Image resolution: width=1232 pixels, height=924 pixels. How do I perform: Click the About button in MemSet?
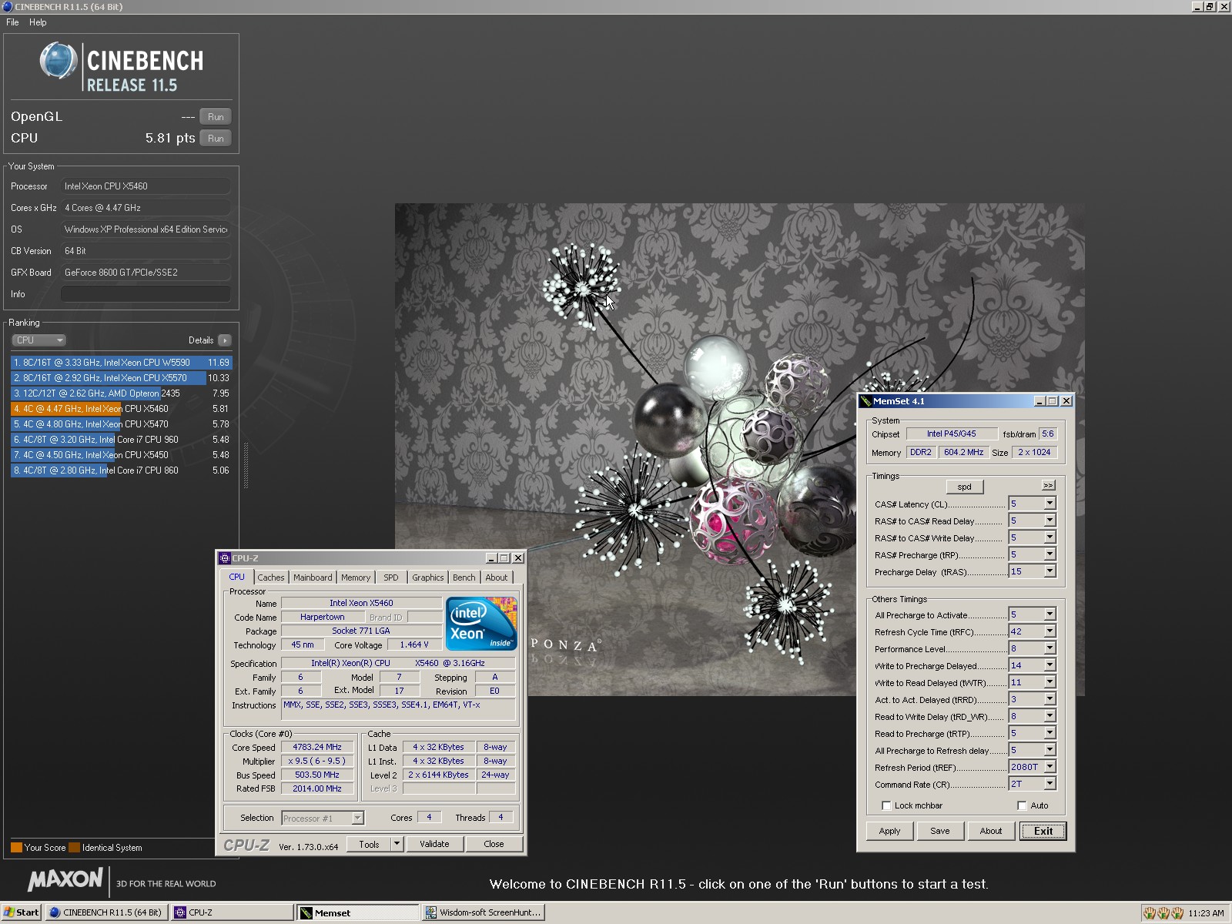click(991, 831)
